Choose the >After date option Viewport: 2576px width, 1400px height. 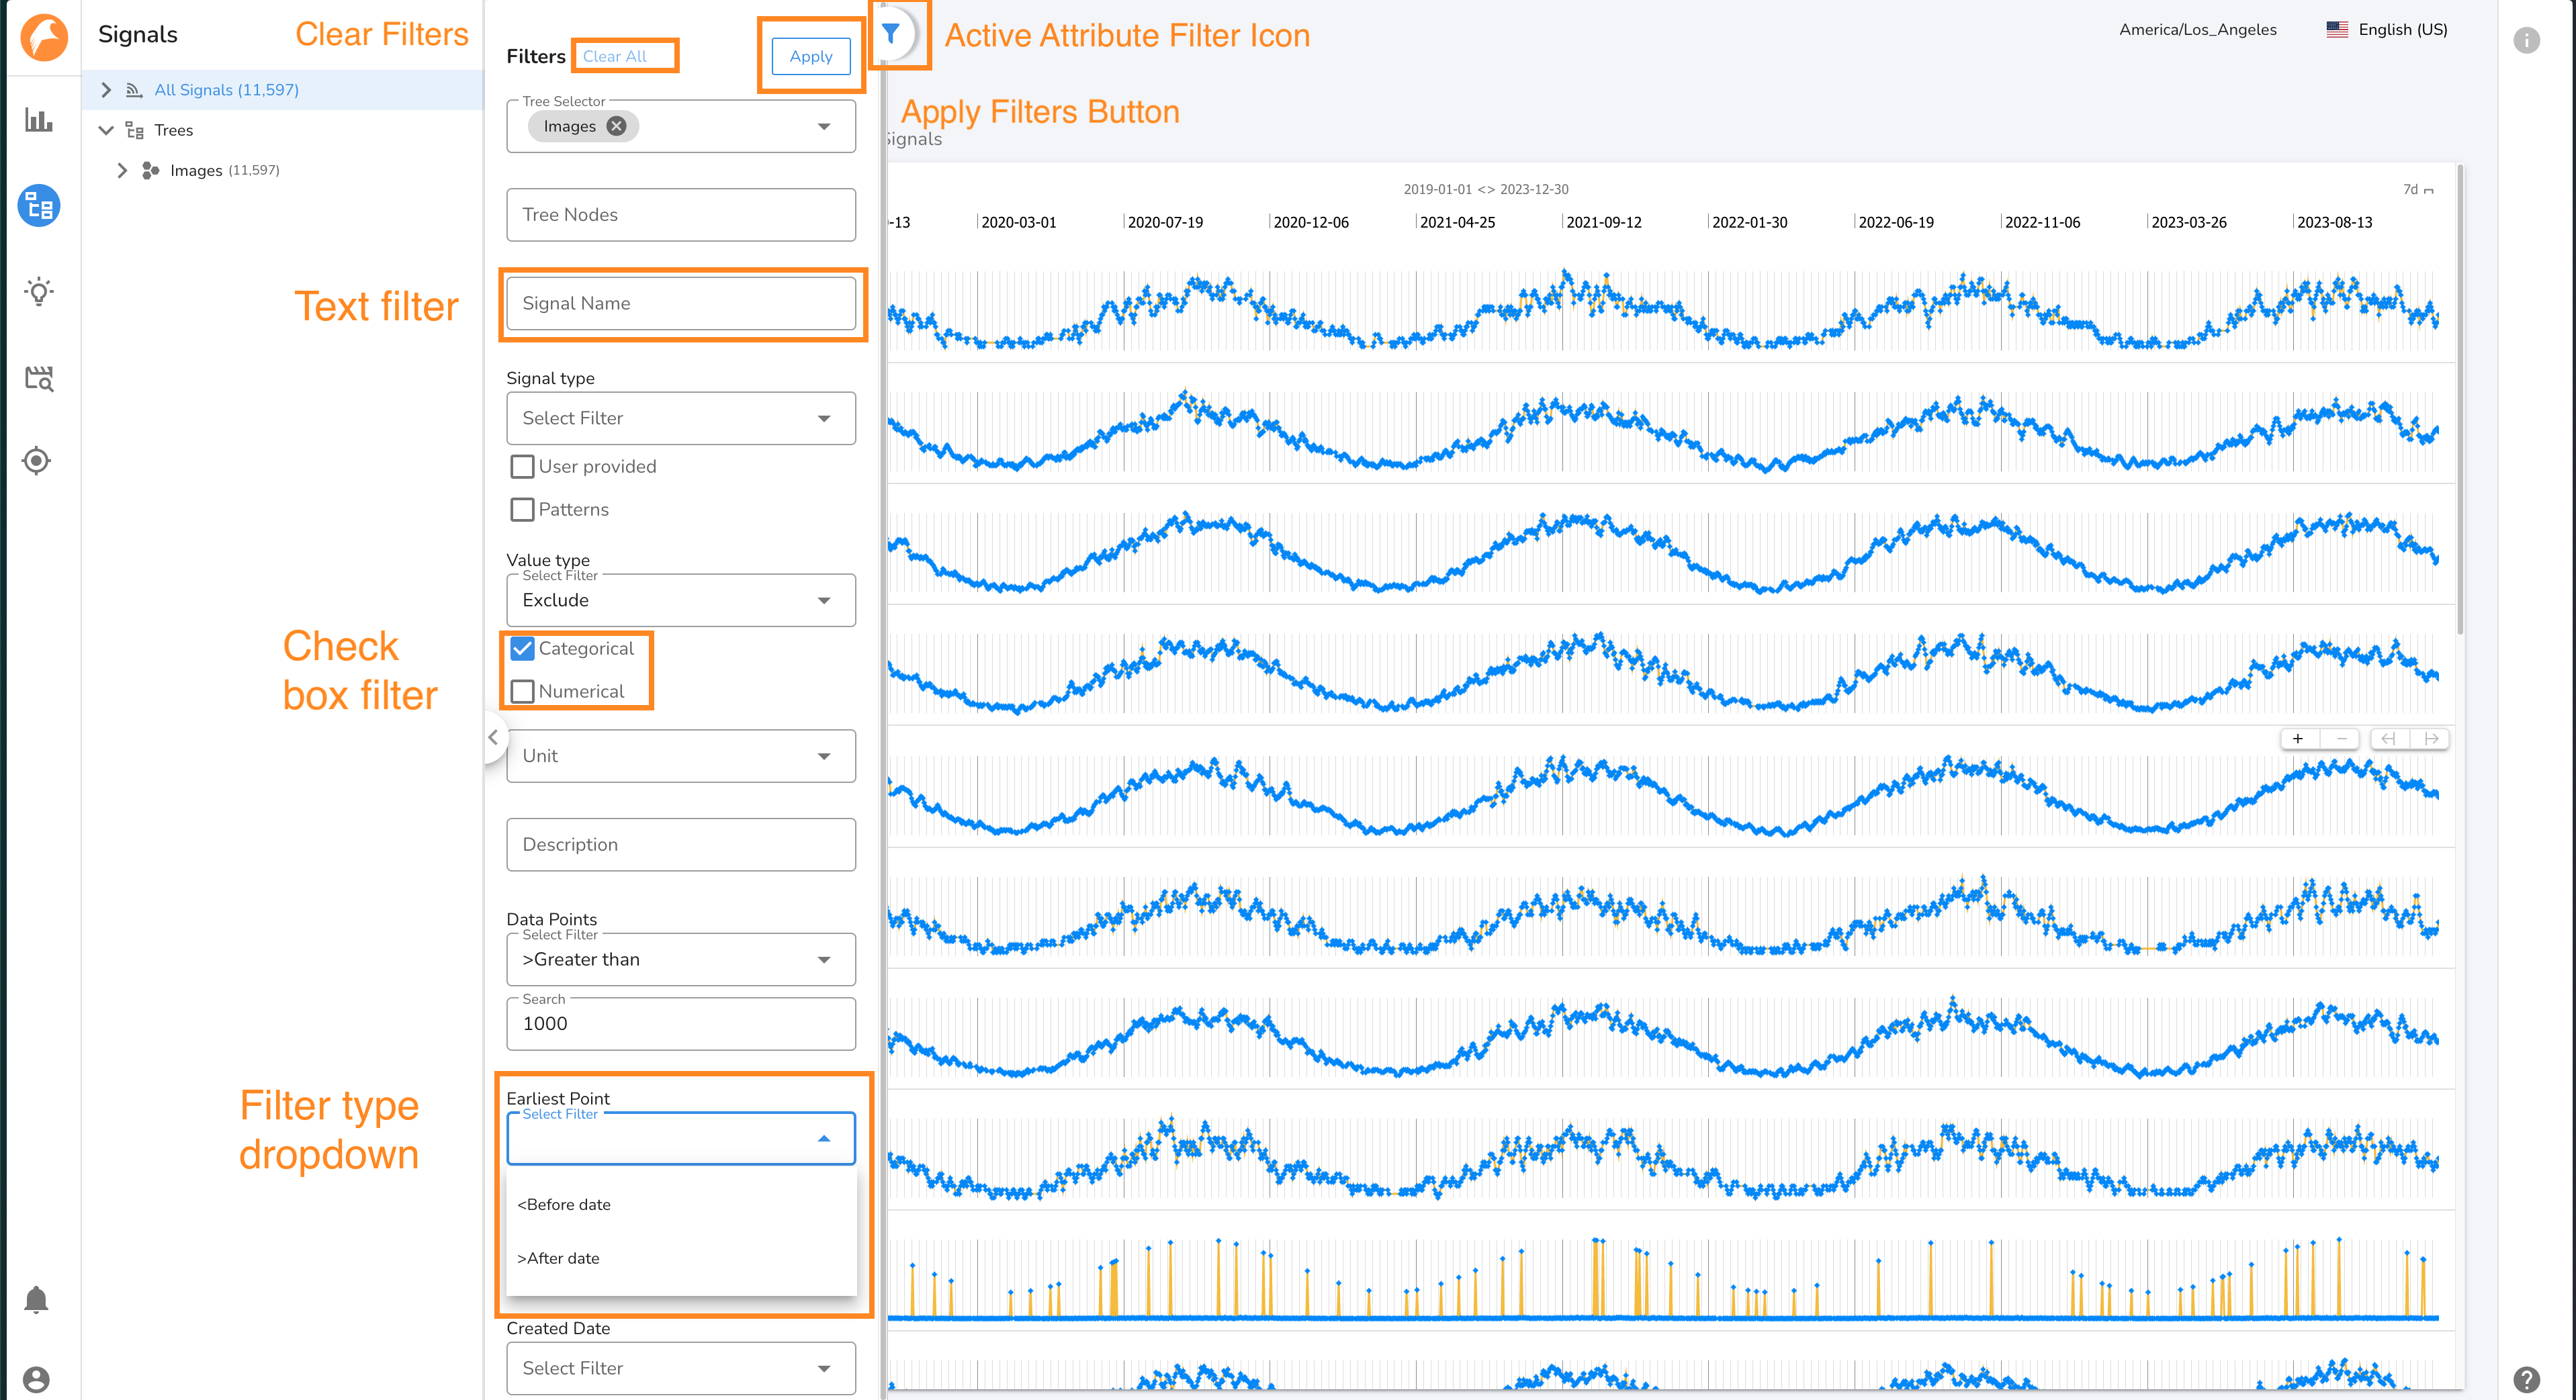pos(681,1258)
